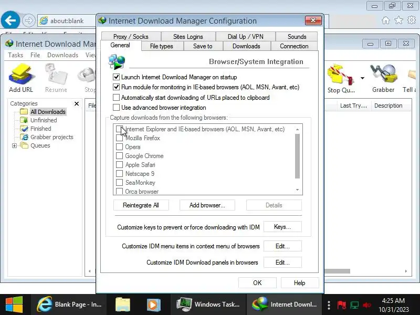Check the Opera browser box
Image resolution: width=420 pixels, height=315 pixels.
point(119,147)
